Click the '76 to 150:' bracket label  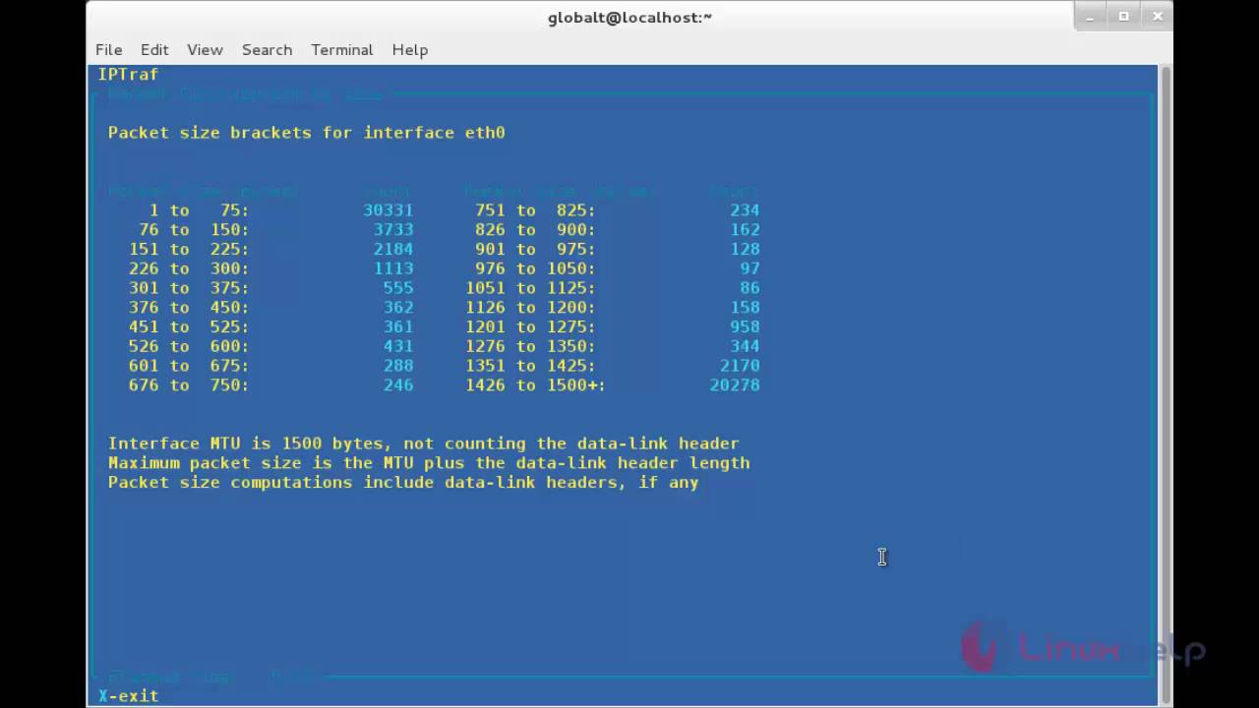[x=194, y=229]
